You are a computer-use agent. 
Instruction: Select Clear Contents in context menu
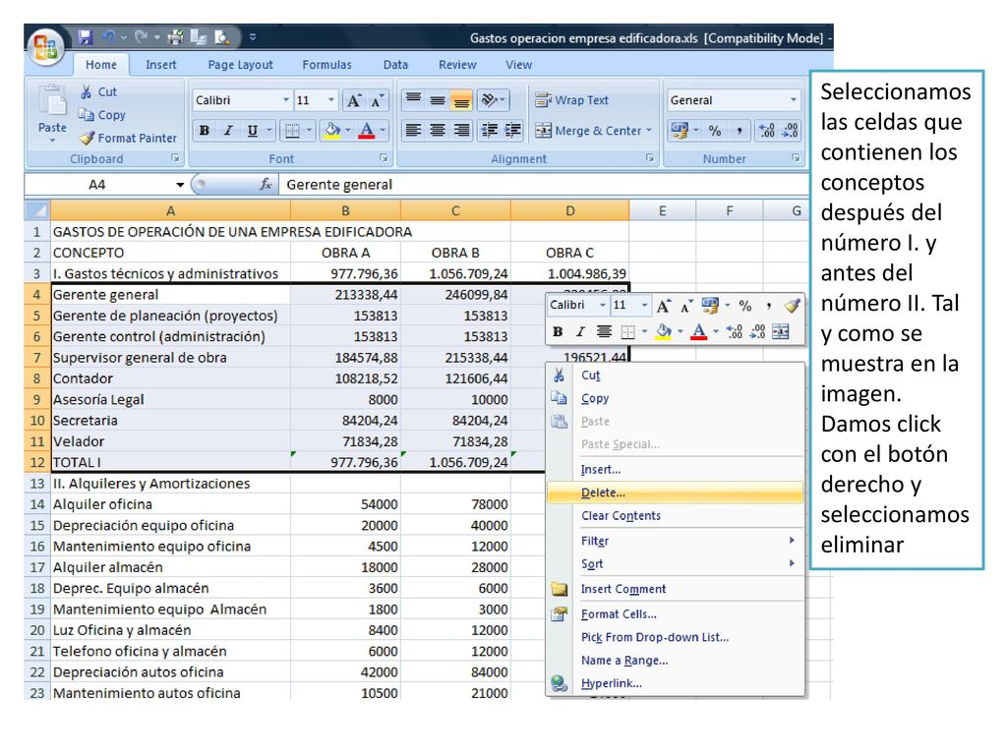click(x=675, y=515)
